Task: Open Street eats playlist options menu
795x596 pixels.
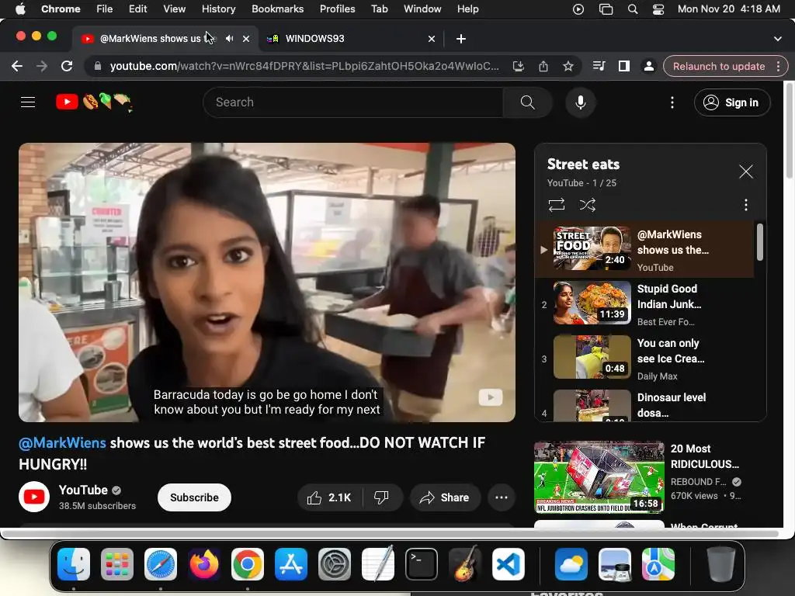Action: point(746,205)
